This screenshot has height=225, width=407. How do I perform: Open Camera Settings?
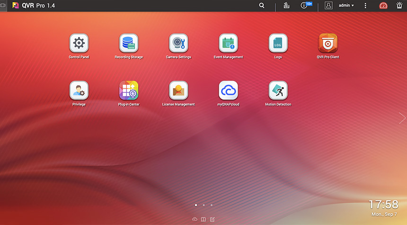click(178, 43)
